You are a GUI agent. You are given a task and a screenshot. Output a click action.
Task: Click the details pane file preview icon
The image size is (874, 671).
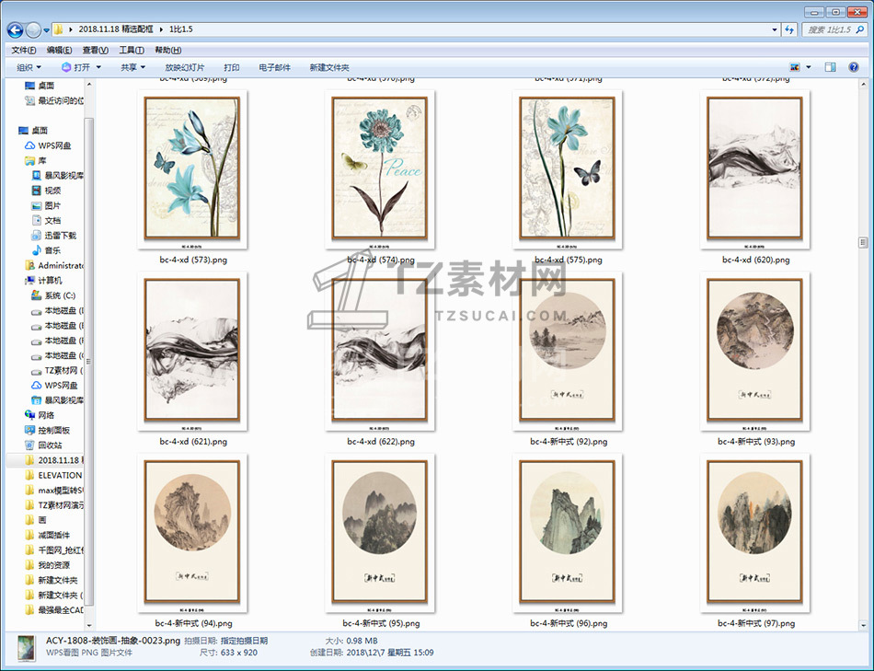pos(26,649)
